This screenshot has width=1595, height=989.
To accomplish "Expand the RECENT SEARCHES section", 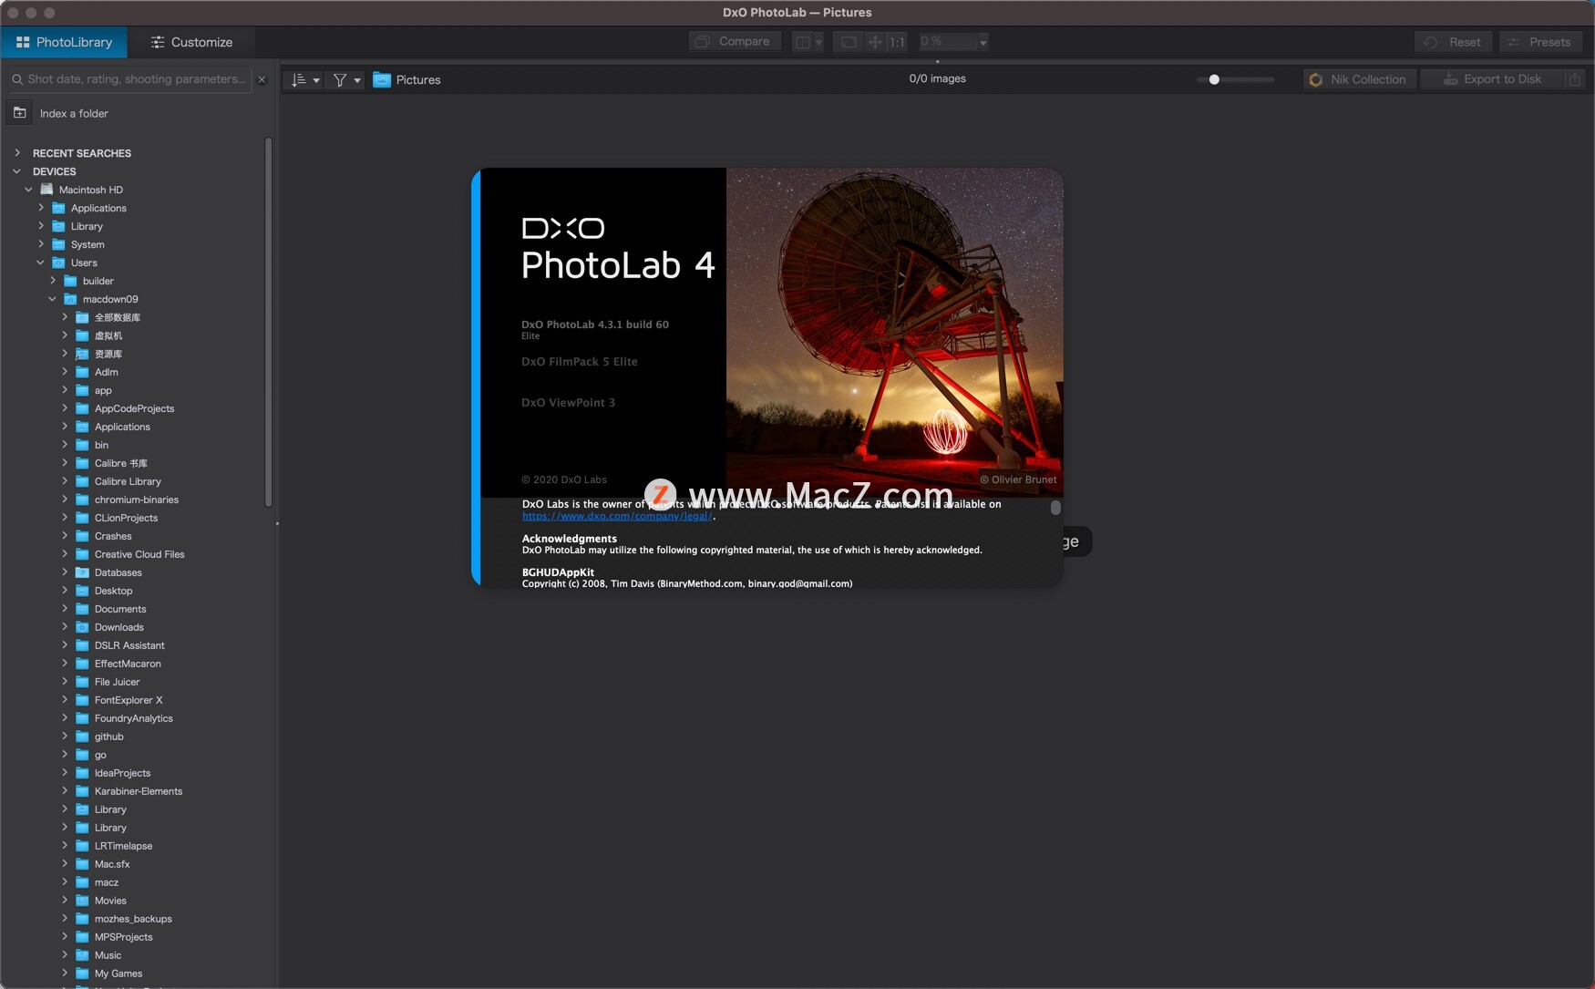I will (x=17, y=152).
